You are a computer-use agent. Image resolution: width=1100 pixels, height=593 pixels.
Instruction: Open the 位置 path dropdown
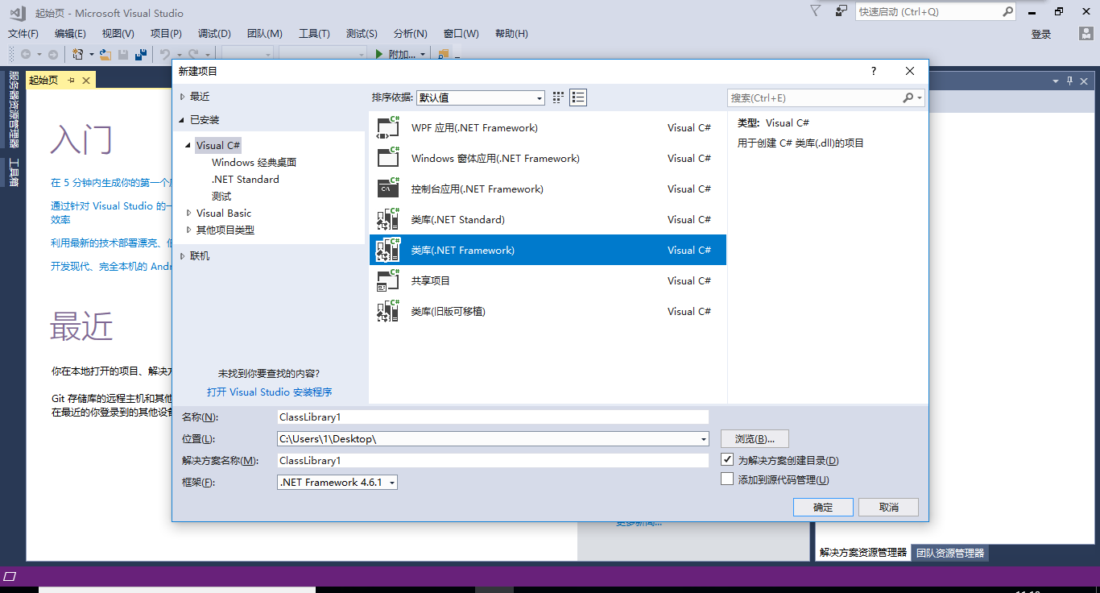(703, 439)
